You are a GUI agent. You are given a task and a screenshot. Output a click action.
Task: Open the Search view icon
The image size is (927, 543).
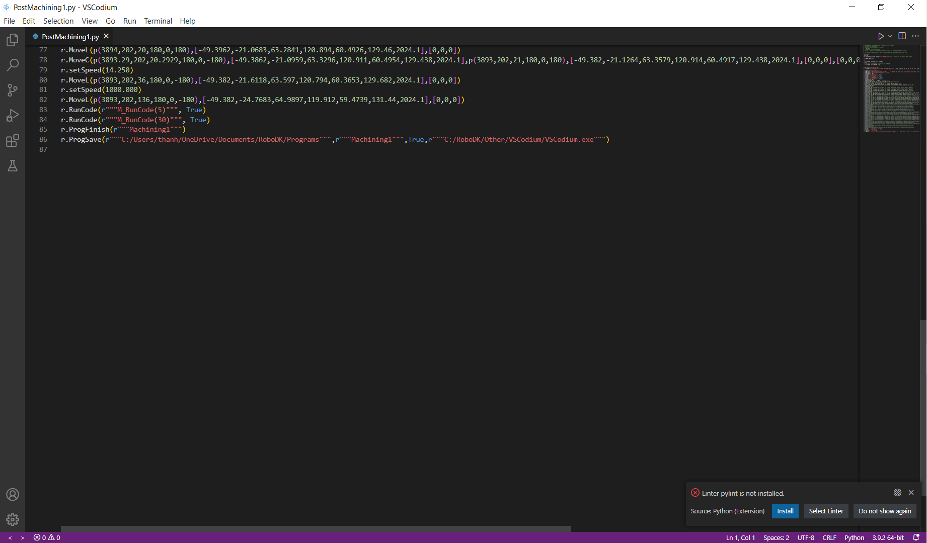tap(13, 65)
